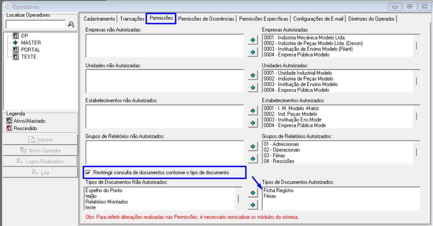Click the Novo Operador button
This screenshot has height=226, width=433.
point(40,151)
